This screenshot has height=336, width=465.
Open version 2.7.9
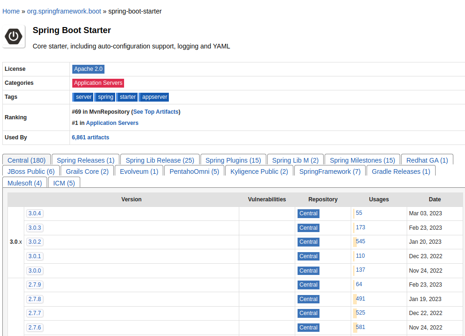[x=35, y=285]
